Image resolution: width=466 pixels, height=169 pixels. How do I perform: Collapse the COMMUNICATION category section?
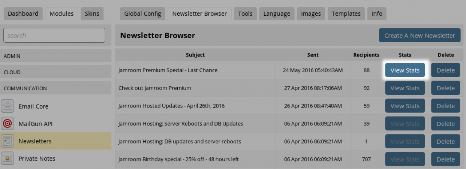click(x=56, y=88)
